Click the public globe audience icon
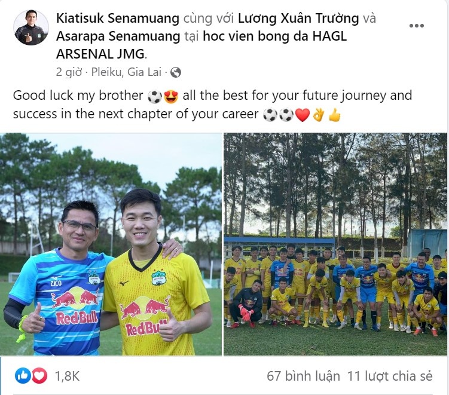449x395 pixels. coord(176,72)
